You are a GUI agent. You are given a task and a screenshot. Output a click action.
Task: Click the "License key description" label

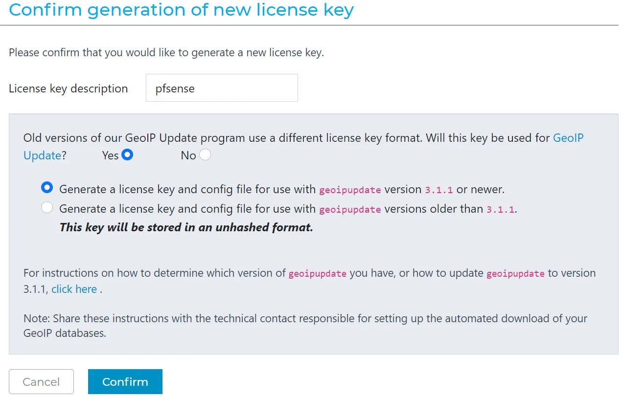pyautogui.click(x=68, y=88)
